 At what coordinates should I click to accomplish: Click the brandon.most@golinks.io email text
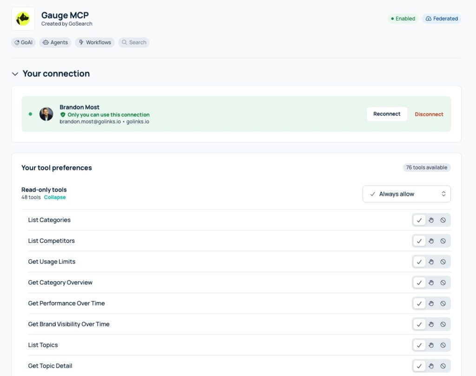[x=90, y=121]
